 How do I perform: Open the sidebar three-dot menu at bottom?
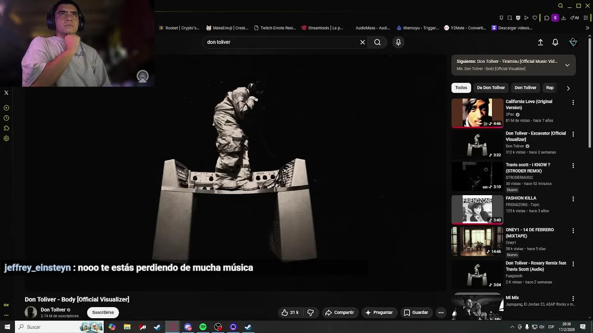coord(6,315)
